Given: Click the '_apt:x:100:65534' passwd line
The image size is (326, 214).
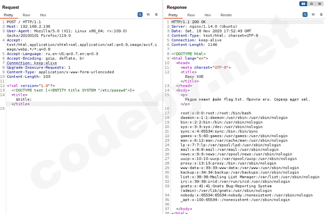Looking at the screenshot, I should pos(235,200).
